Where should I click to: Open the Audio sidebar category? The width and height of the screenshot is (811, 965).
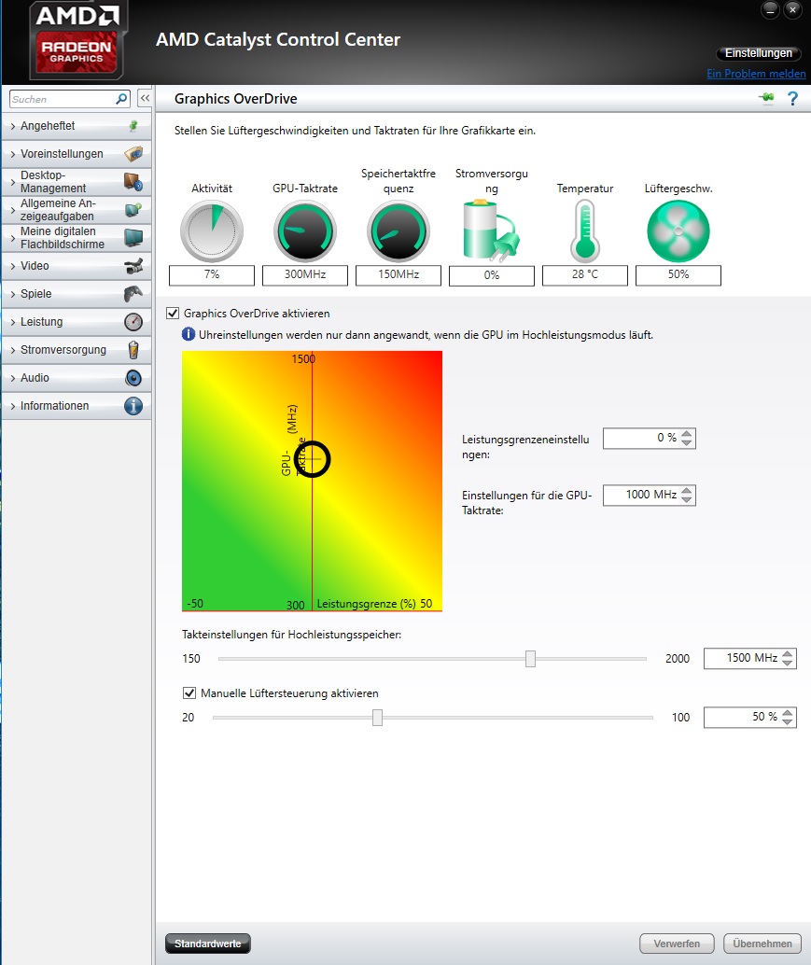[x=77, y=378]
